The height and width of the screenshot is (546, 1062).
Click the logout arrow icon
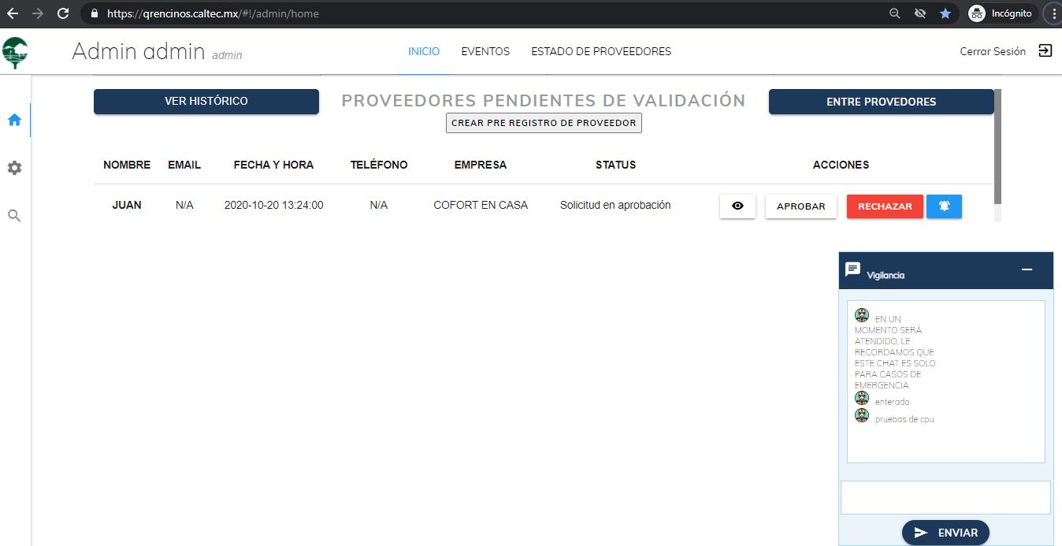[x=1045, y=50]
